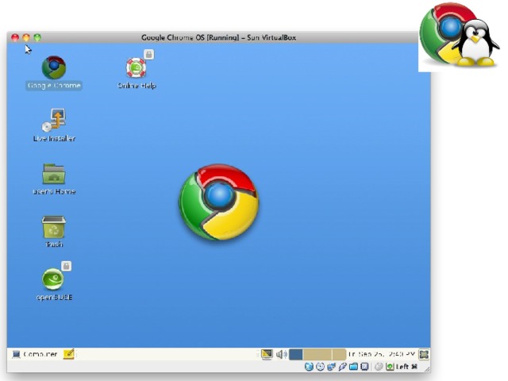Open the Computer menu in the panel
The width and height of the screenshot is (508, 381).
tap(35, 354)
